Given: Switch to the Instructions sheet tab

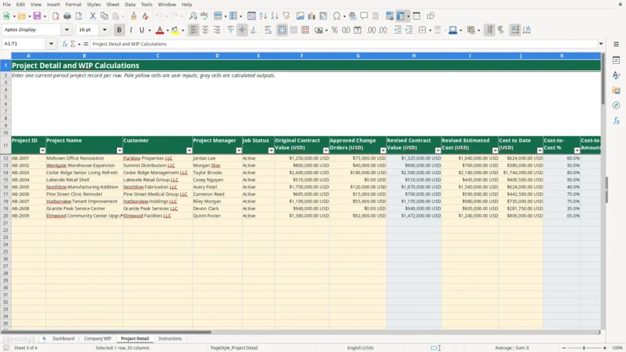Looking at the screenshot, I should [170, 339].
